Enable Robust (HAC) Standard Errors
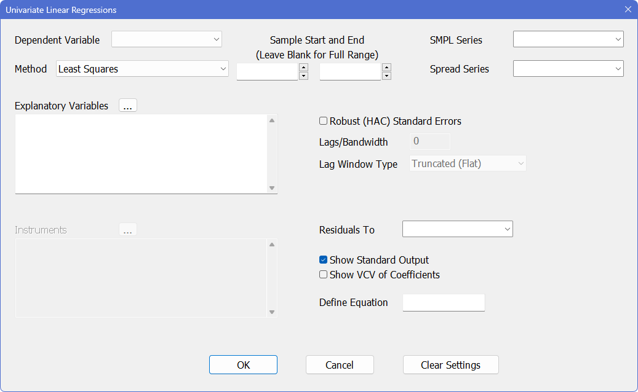The width and height of the screenshot is (638, 392). (324, 121)
